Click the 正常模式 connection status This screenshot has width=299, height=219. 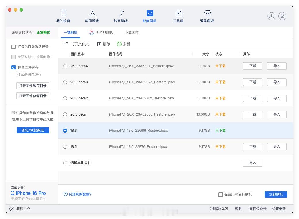(x=43, y=33)
